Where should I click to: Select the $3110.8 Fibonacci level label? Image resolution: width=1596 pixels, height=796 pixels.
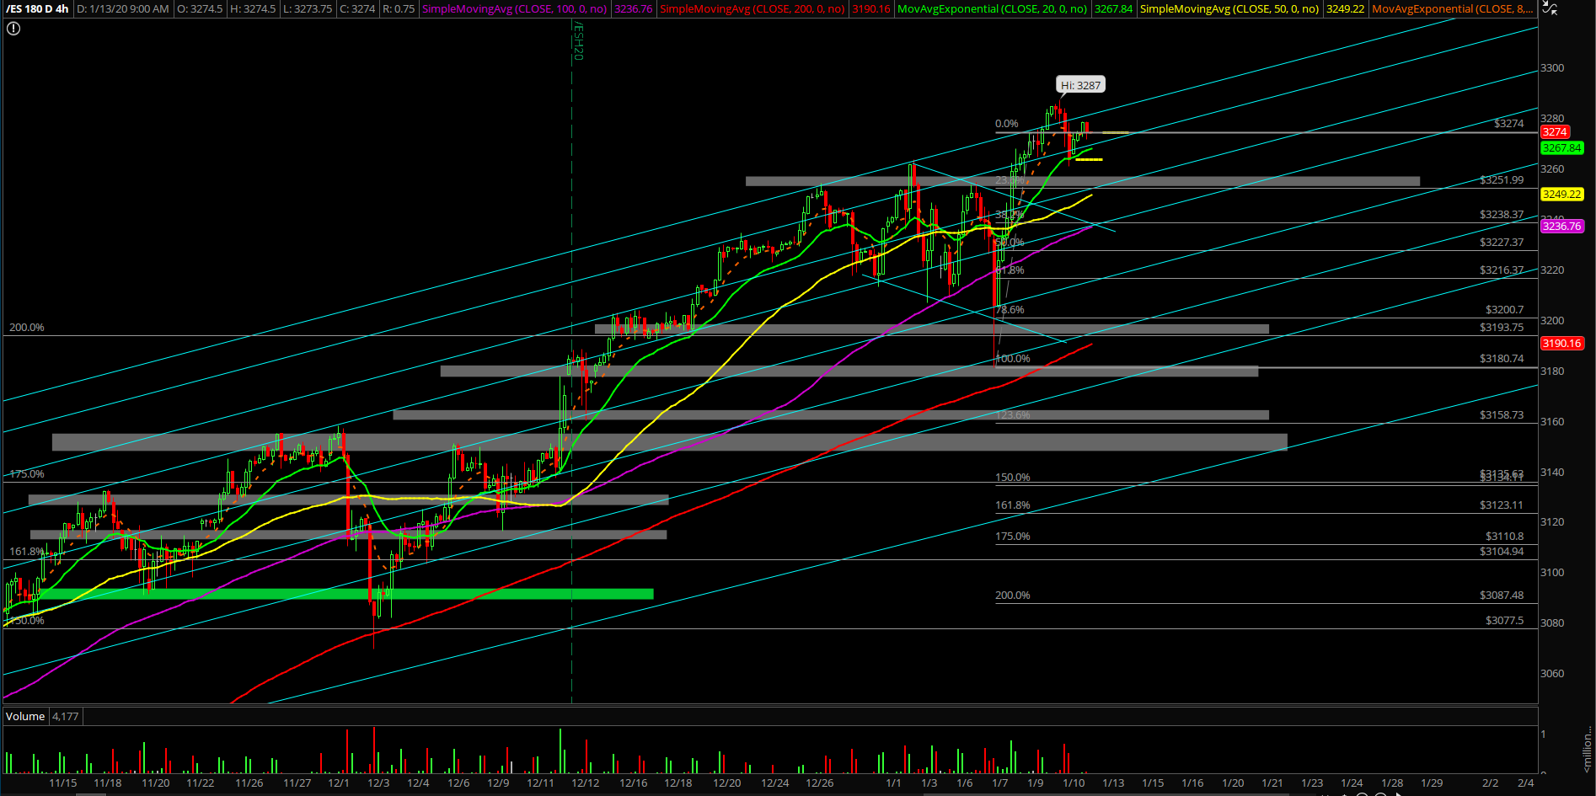click(1504, 537)
